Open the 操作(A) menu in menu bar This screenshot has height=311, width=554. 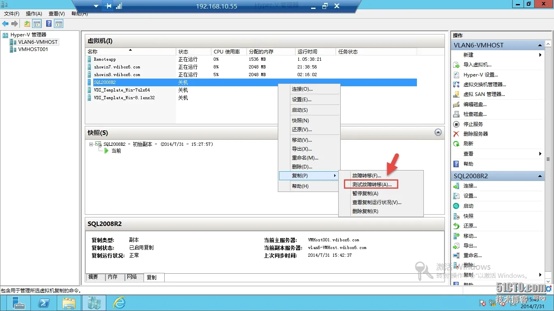coord(34,14)
